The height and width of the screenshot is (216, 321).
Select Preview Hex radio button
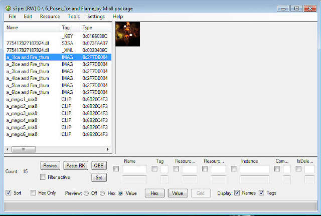[x=102, y=193]
